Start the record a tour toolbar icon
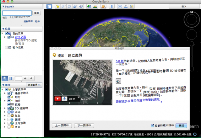Screen dimensions: 201x138 click(81, 6)
